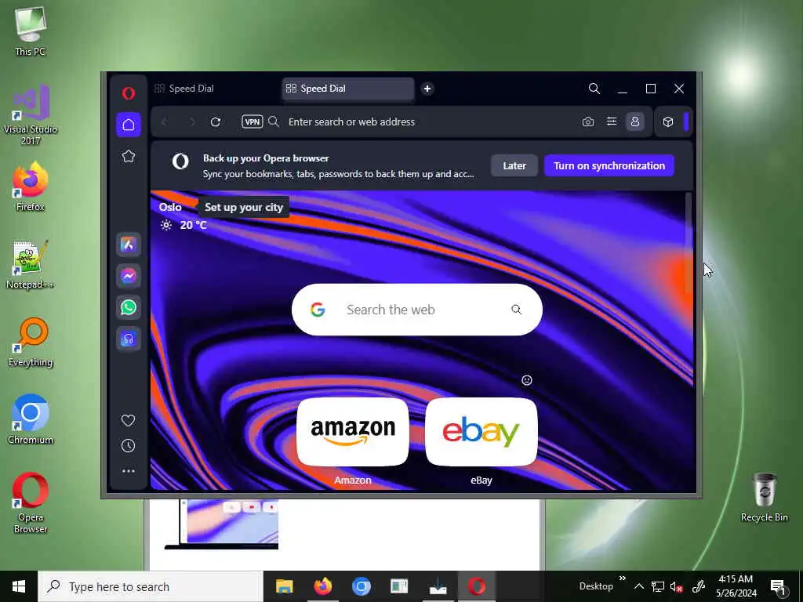Click the smiley feedback icon
Screen dimensions: 803x602
click(x=526, y=380)
